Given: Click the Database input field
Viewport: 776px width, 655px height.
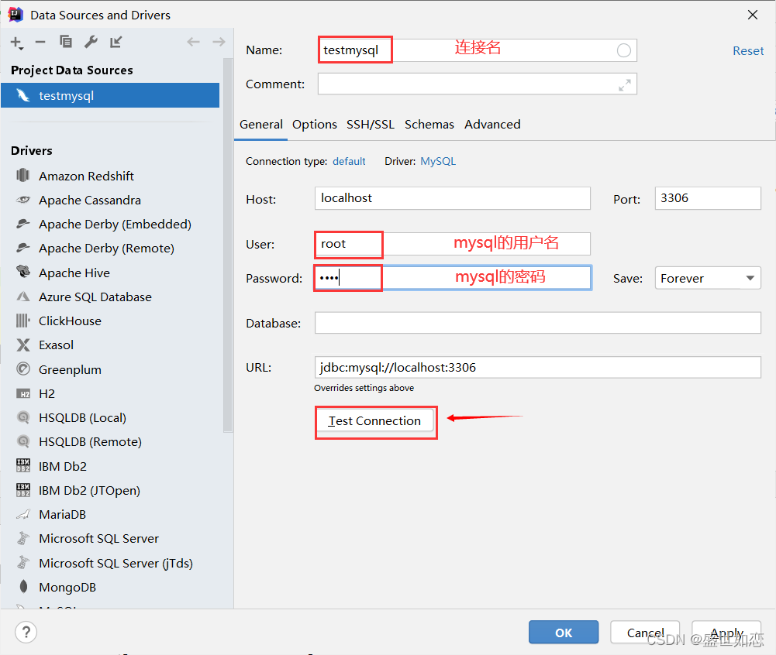Looking at the screenshot, I should pyautogui.click(x=537, y=323).
